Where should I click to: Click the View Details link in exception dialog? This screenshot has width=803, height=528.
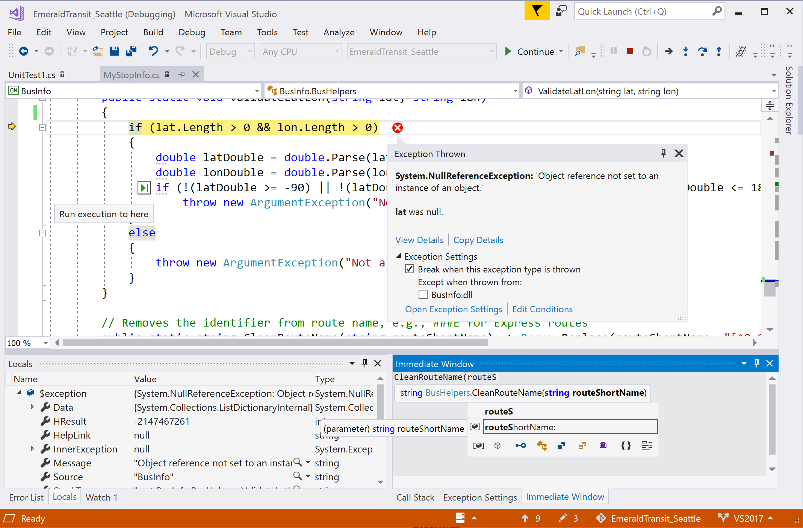pyautogui.click(x=419, y=240)
